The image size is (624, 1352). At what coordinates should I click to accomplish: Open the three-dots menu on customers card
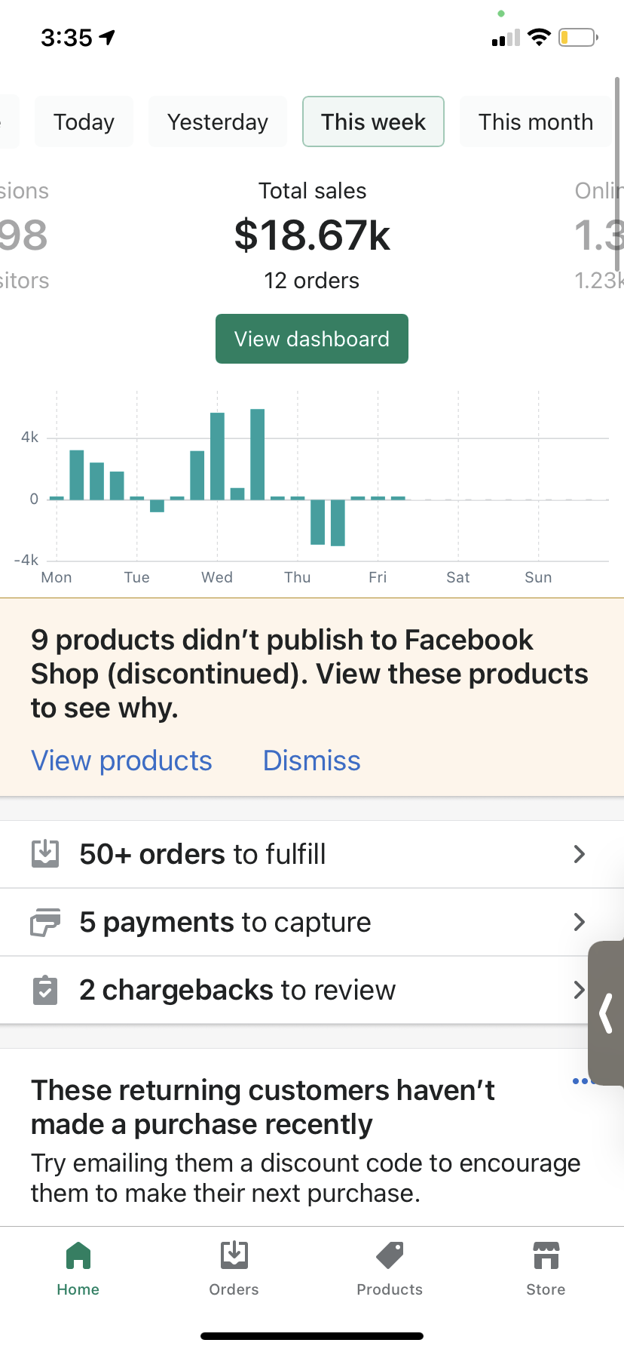(583, 1081)
